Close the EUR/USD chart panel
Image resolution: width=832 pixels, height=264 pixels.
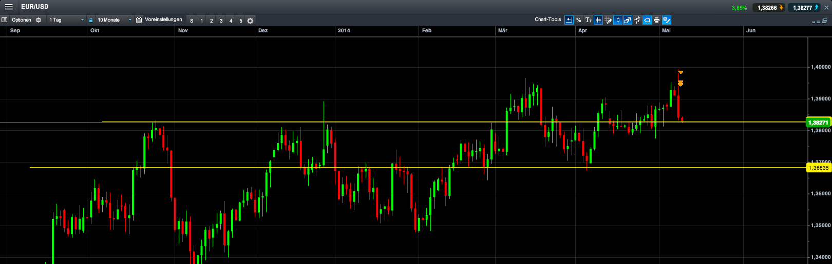(x=826, y=8)
